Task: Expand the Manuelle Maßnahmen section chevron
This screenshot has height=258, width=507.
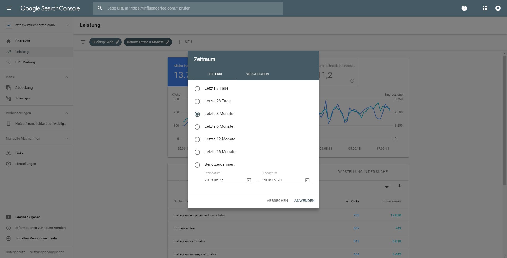Action: (x=67, y=139)
